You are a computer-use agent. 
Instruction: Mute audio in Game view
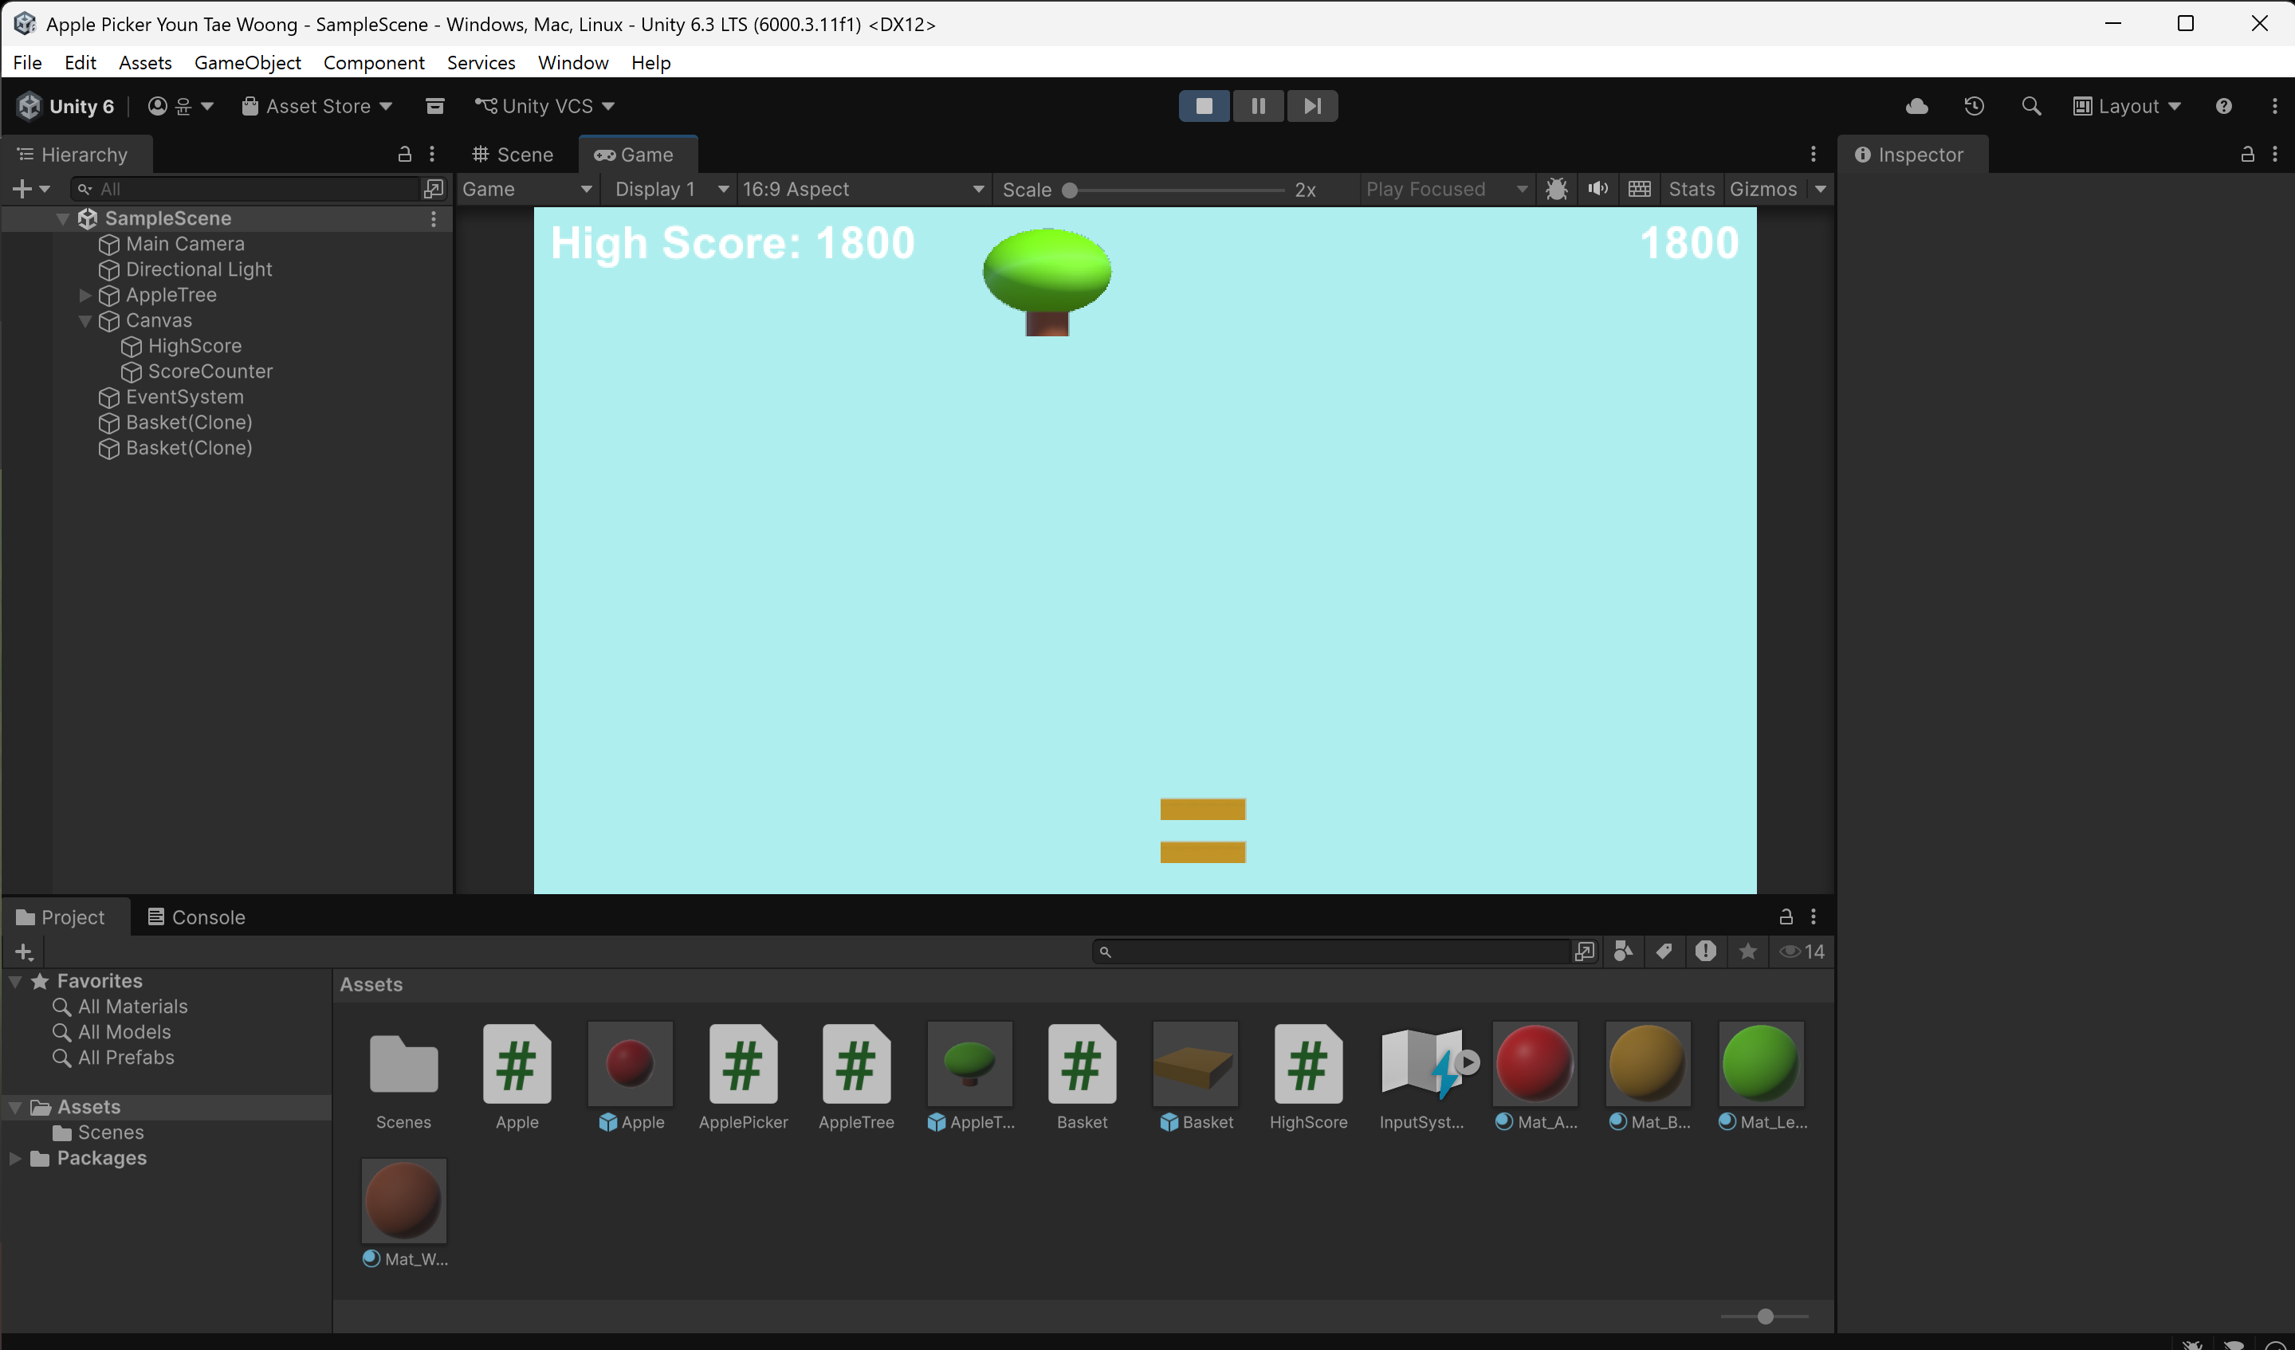(1598, 188)
